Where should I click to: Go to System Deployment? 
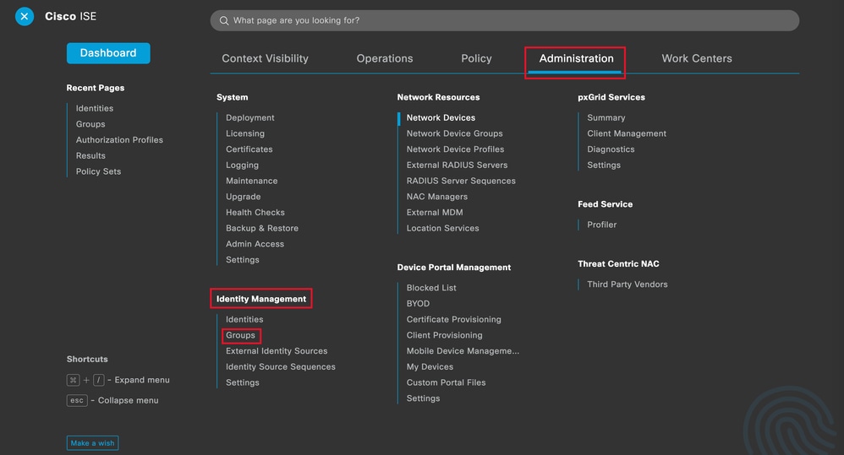click(x=249, y=117)
